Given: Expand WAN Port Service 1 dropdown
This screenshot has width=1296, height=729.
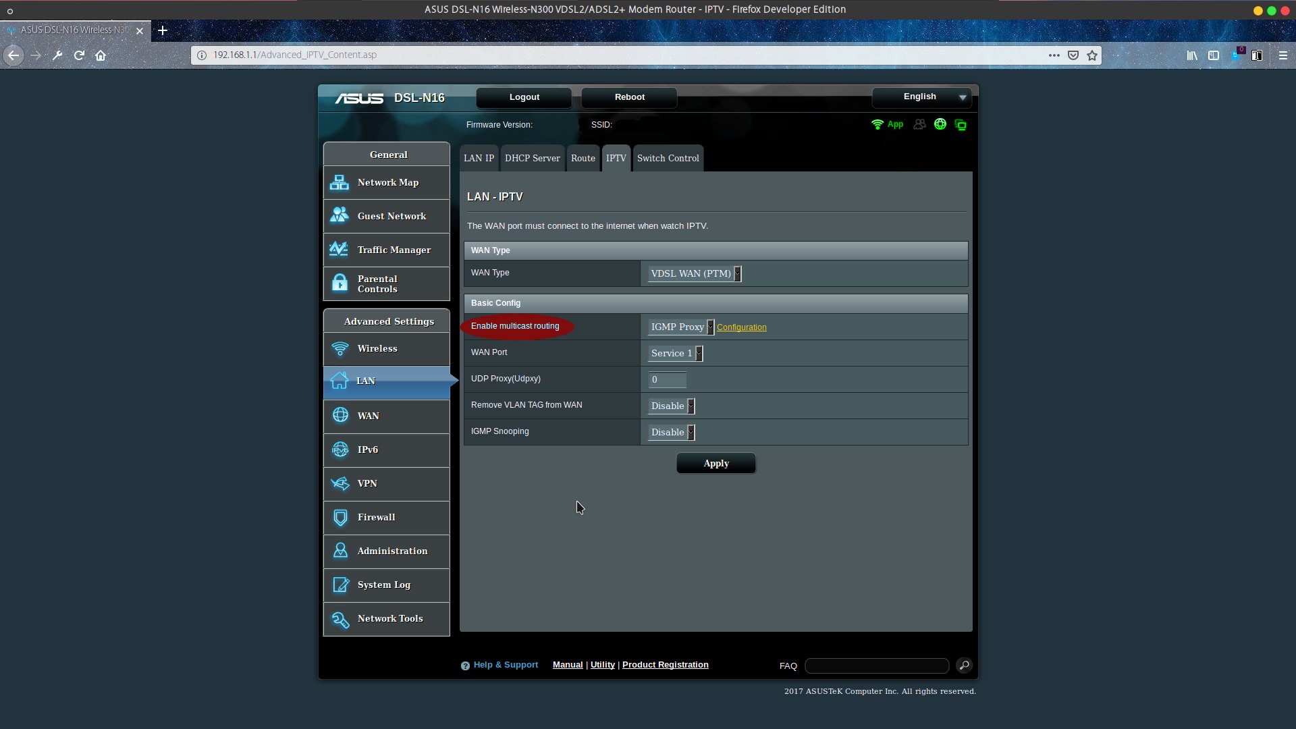Looking at the screenshot, I should tap(699, 352).
